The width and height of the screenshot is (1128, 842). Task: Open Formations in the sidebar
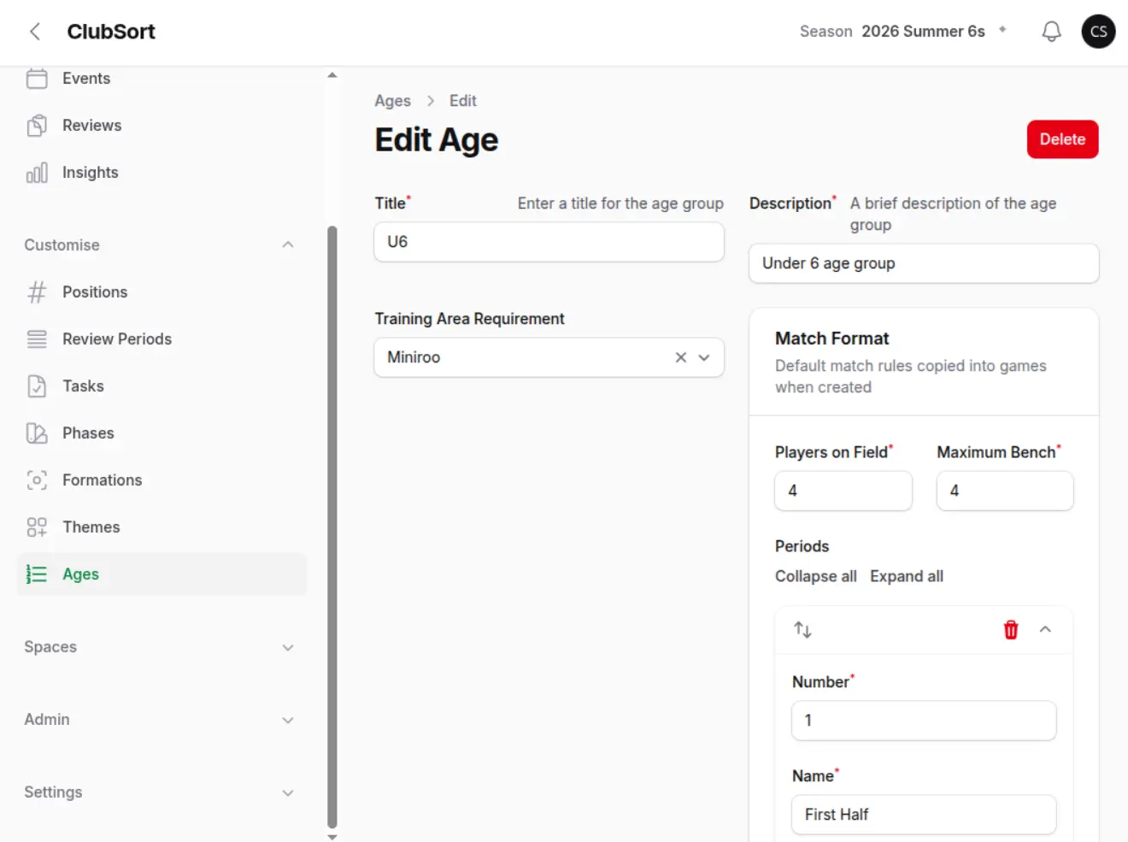(162, 480)
